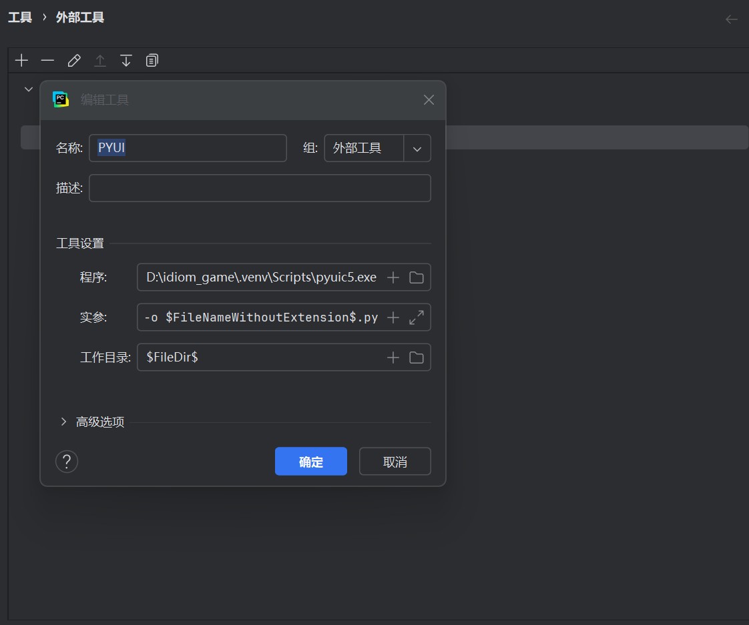Image resolution: width=749 pixels, height=625 pixels.
Task: Click the 外部工具 breadcrumb
Action: 80,17
